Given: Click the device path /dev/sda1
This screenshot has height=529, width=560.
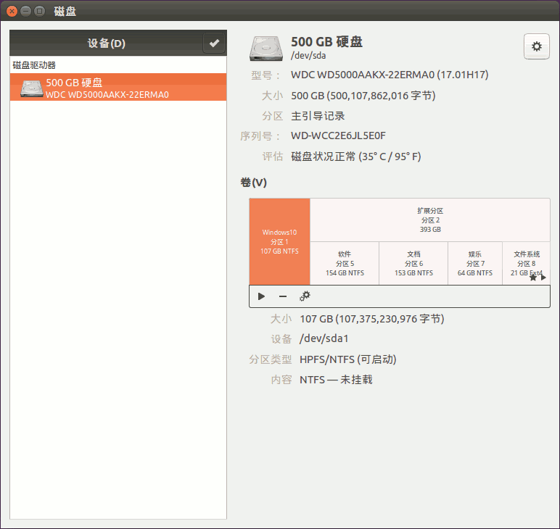Looking at the screenshot, I should click(324, 338).
